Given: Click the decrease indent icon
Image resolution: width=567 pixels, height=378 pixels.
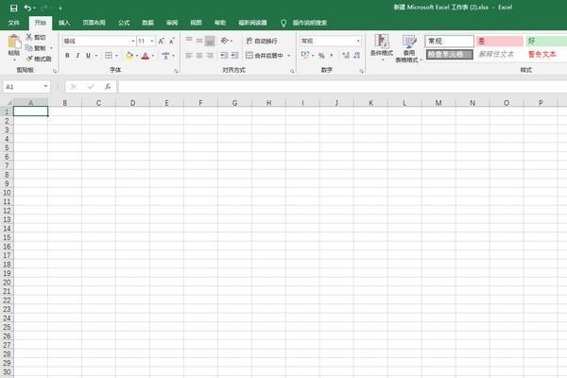Looking at the screenshot, I should pos(224,56).
